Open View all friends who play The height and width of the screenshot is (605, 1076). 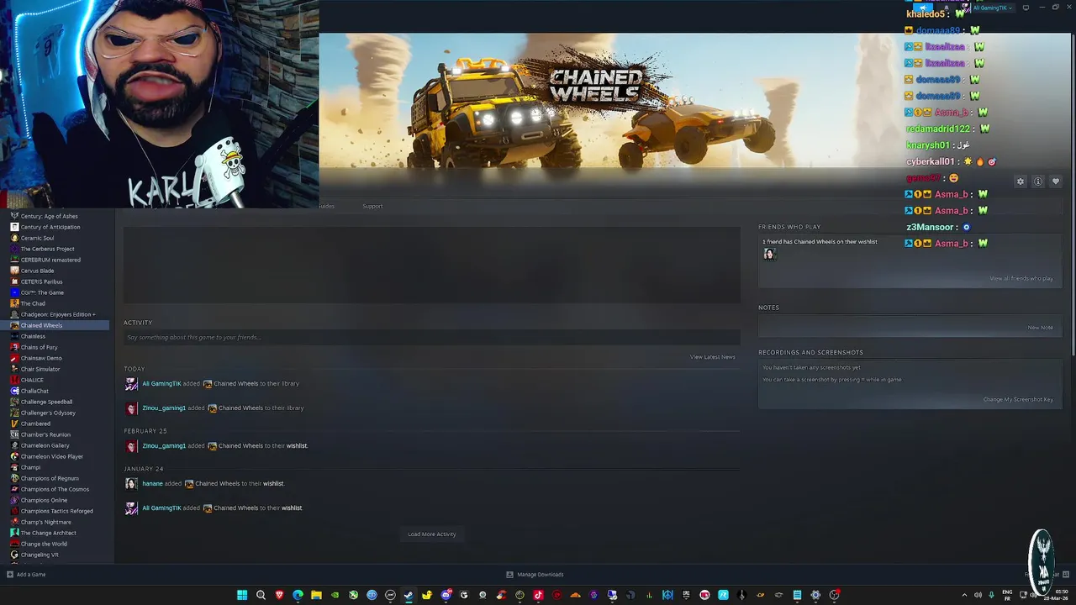1021,278
